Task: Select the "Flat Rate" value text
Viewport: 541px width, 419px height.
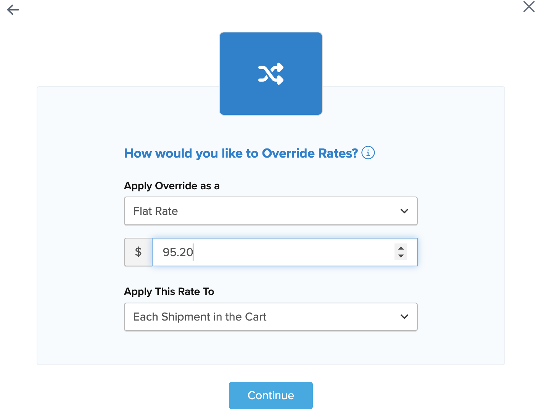Action: 155,211
